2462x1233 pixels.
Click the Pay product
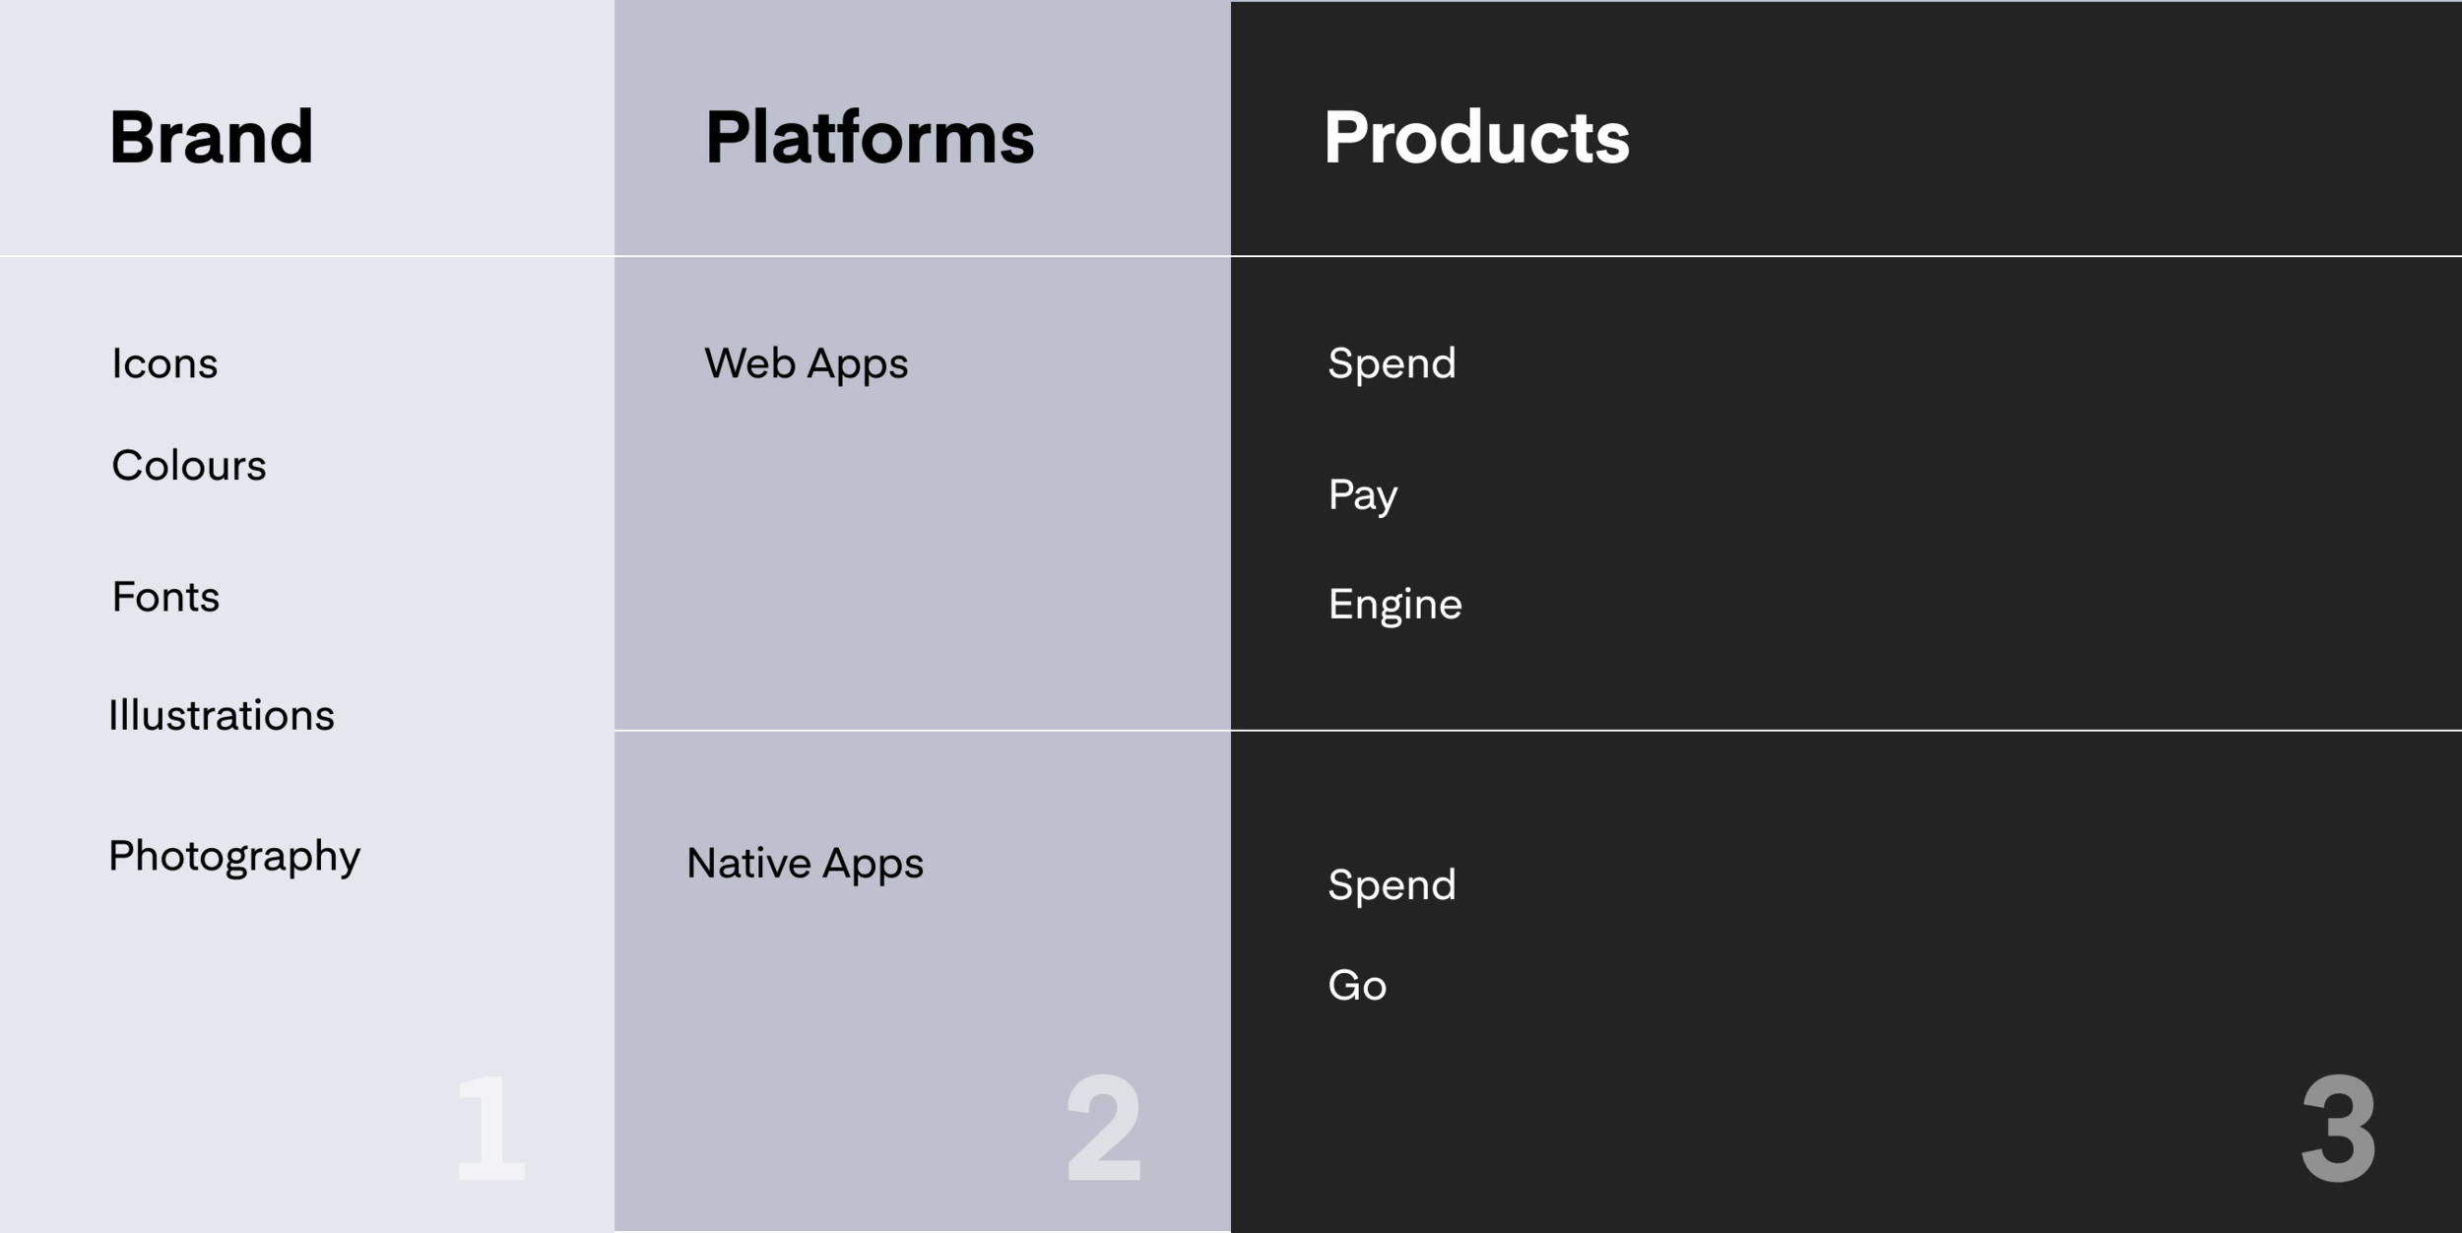click(1363, 495)
